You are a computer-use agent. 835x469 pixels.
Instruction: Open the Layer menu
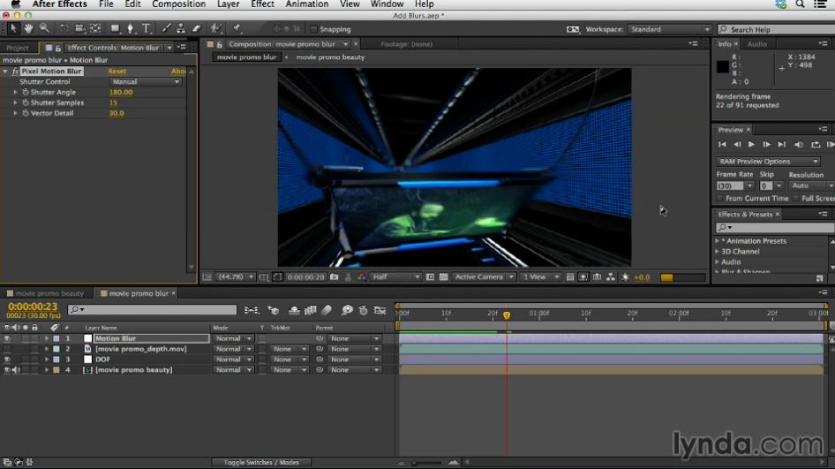(x=228, y=4)
